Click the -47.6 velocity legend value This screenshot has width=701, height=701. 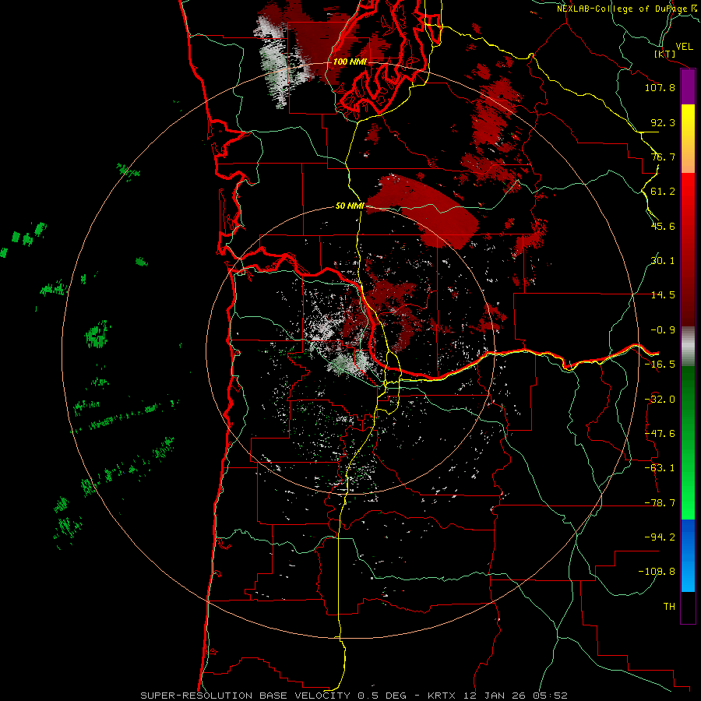pos(660,434)
